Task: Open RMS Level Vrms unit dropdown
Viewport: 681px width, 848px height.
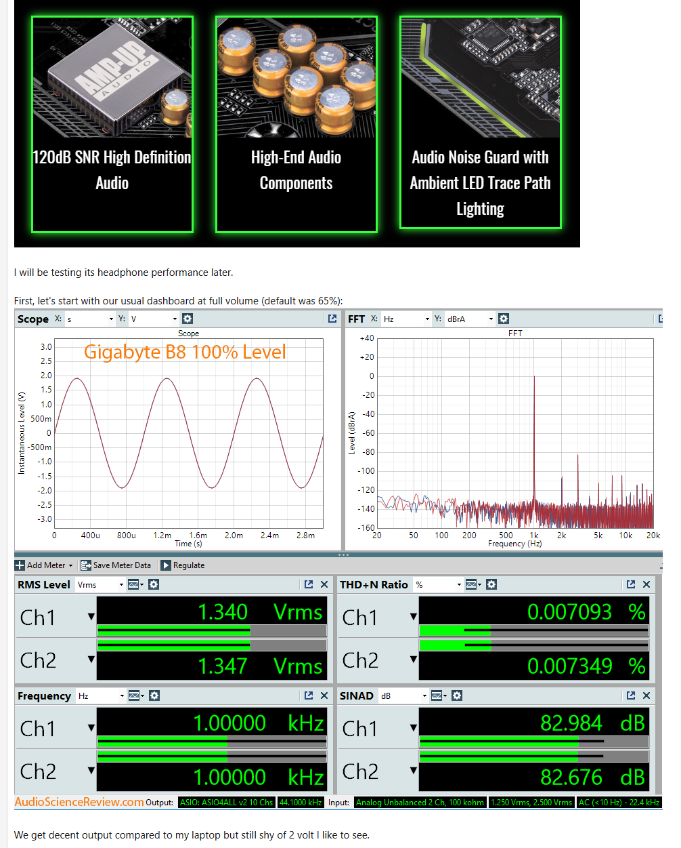Action: [x=100, y=584]
